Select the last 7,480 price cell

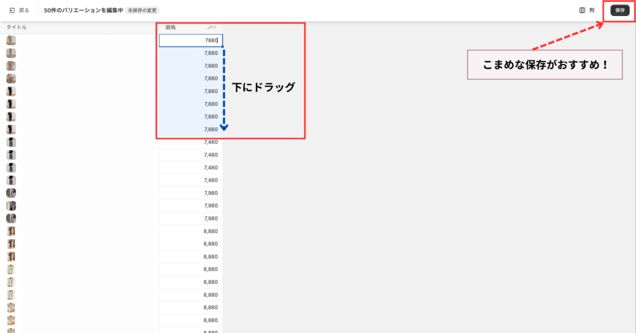click(191, 180)
